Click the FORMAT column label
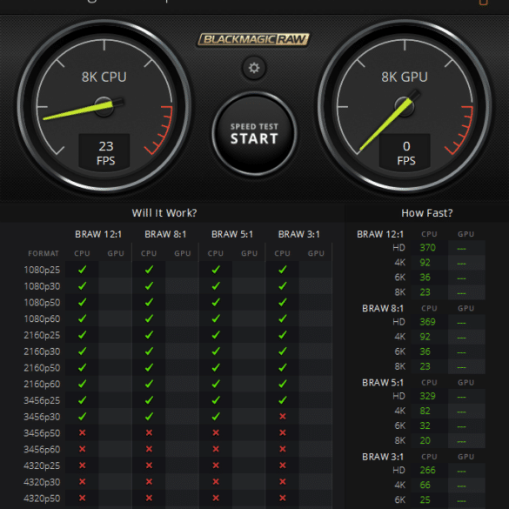The image size is (509, 509). click(x=44, y=253)
